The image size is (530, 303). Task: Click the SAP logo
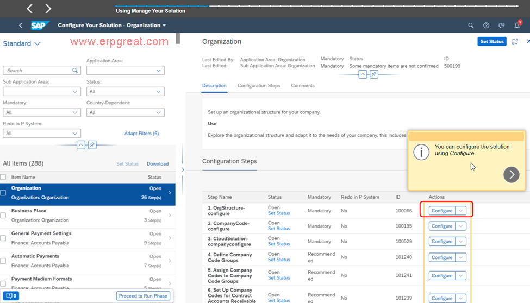pyautogui.click(x=40, y=26)
